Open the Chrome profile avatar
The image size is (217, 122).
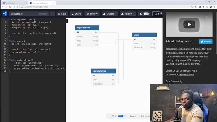(x=211, y=7)
